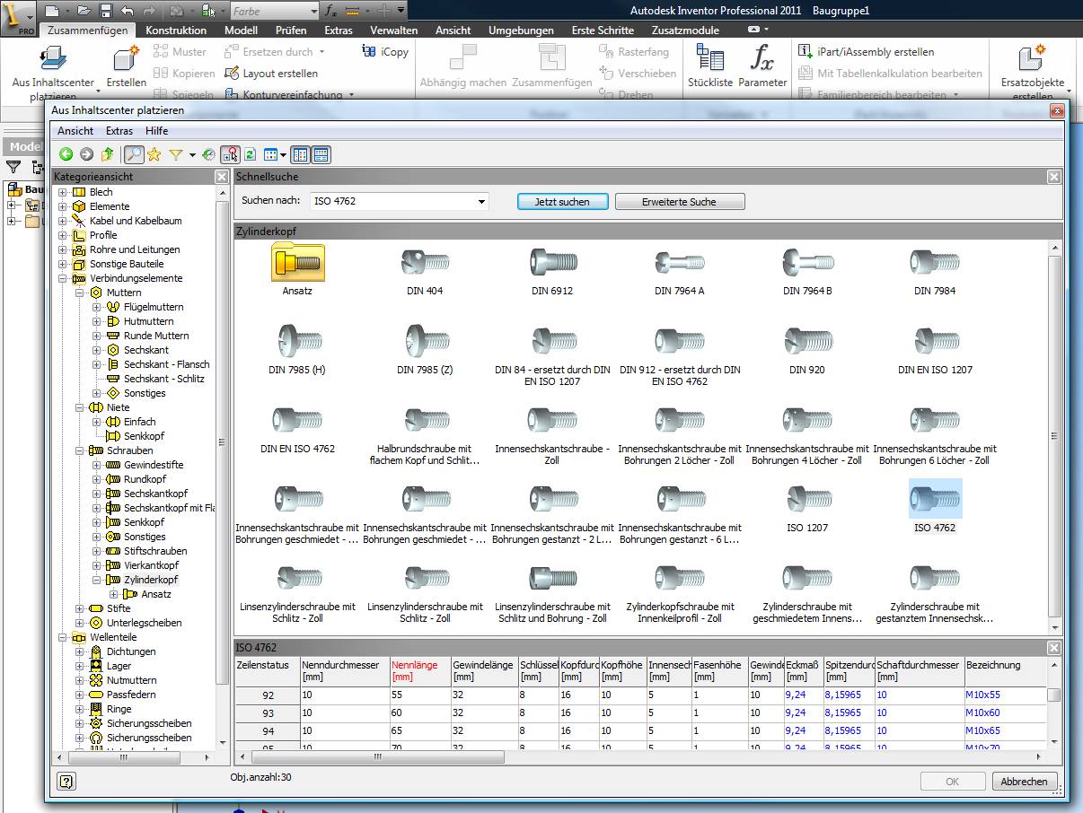Select the DIN 404 screw

pos(425,262)
